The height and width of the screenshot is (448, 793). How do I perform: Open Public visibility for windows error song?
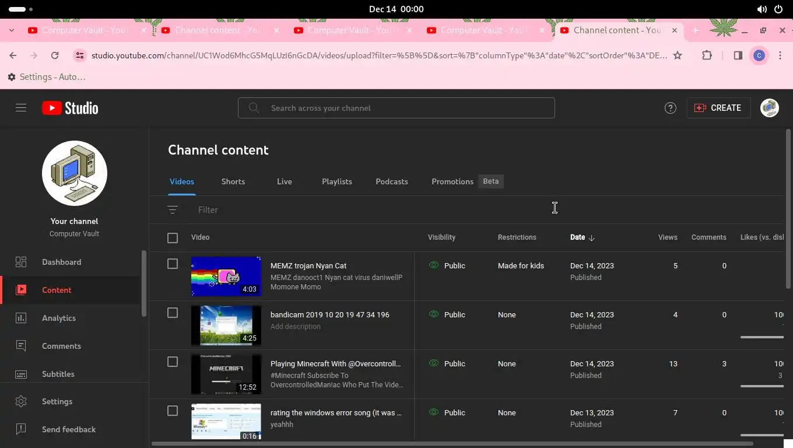455,412
